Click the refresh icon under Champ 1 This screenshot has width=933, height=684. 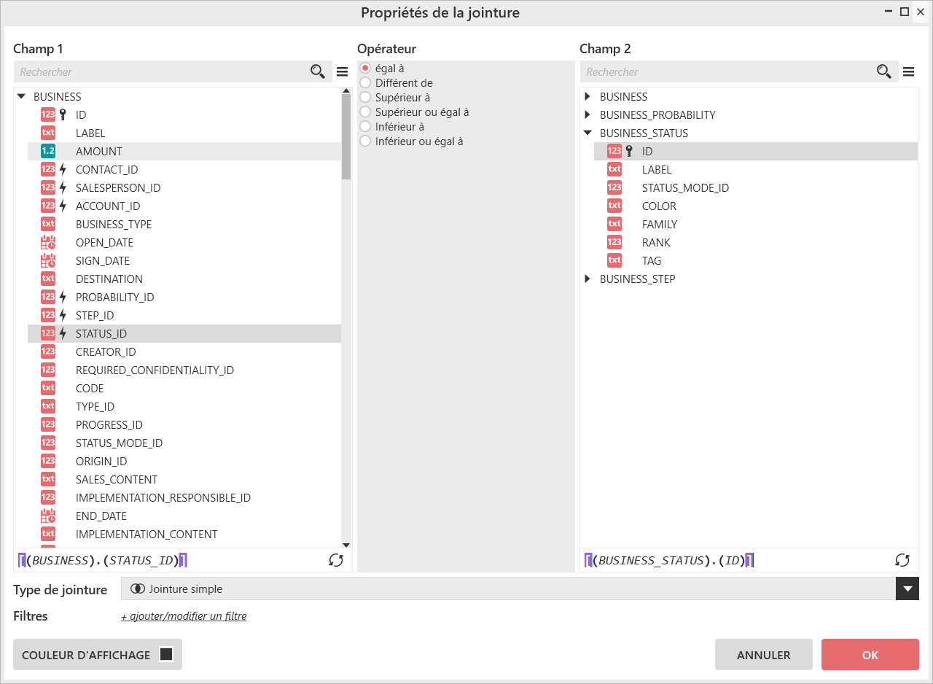[336, 560]
